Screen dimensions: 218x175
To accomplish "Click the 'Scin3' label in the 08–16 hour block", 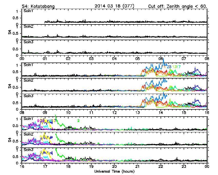I will (x=28, y=96).
